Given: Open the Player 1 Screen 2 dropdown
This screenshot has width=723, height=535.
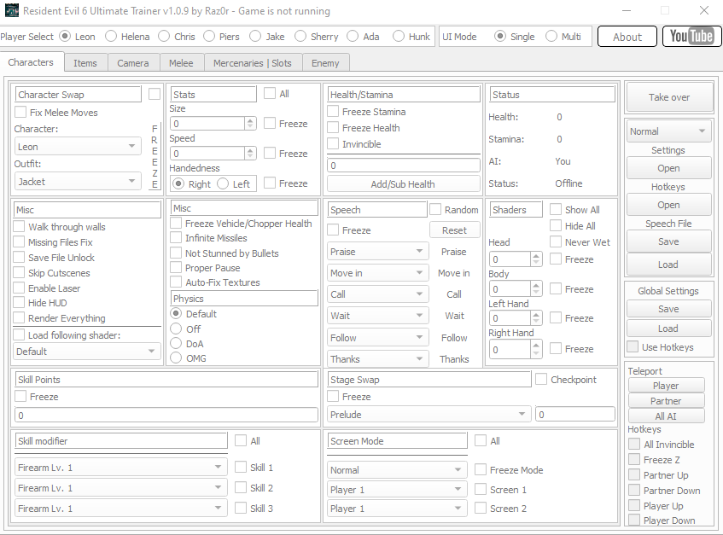Looking at the screenshot, I should (x=397, y=509).
